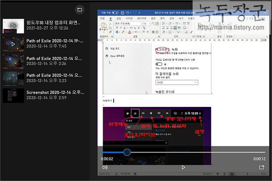
Task: Mute the video with the speaker icon
Action: 105,167
